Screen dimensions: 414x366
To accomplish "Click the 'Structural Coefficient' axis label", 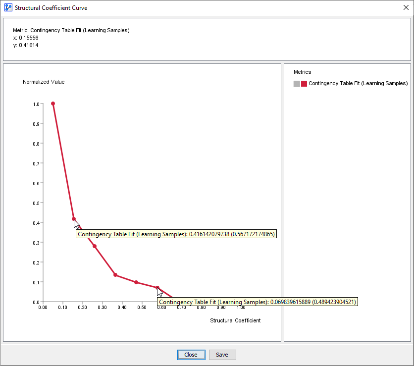I will coord(235,320).
